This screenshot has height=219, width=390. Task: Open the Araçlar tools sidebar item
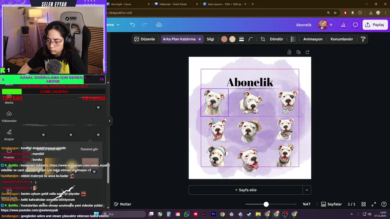click(x=9, y=135)
